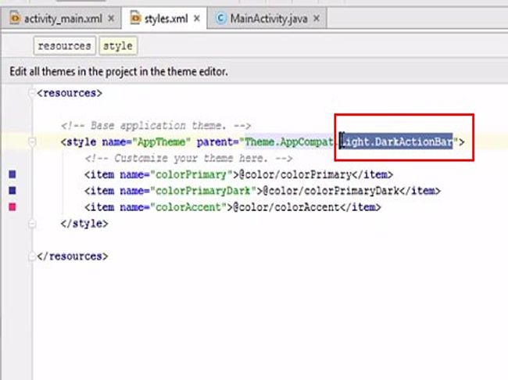Viewport: 508px width, 380px height.
Task: Switch to the activity_main.xml tab
Action: 63,19
